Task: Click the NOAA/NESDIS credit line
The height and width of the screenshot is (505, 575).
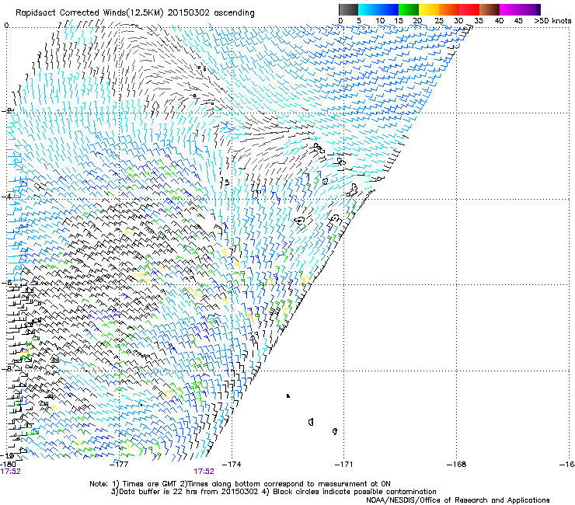Action: point(458,500)
